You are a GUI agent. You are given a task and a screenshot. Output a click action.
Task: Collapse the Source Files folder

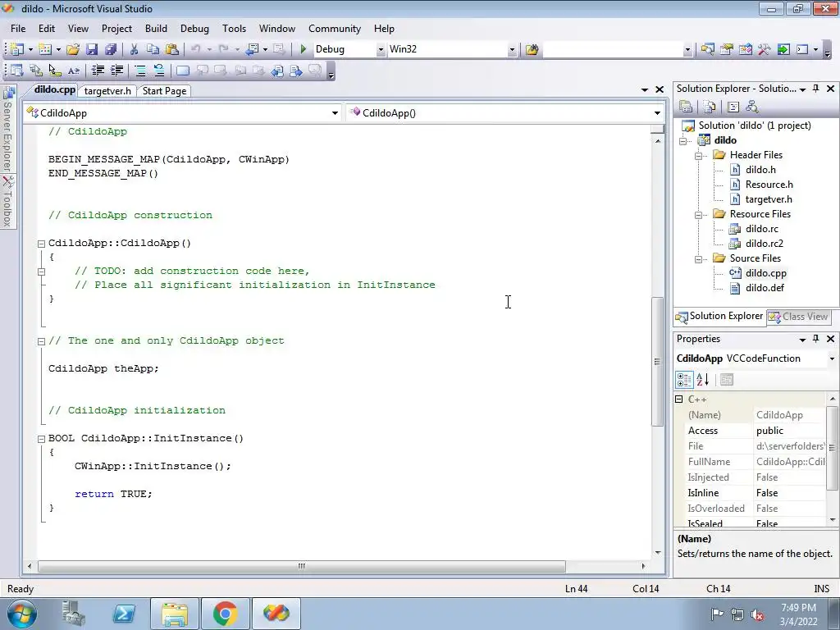[x=699, y=259]
